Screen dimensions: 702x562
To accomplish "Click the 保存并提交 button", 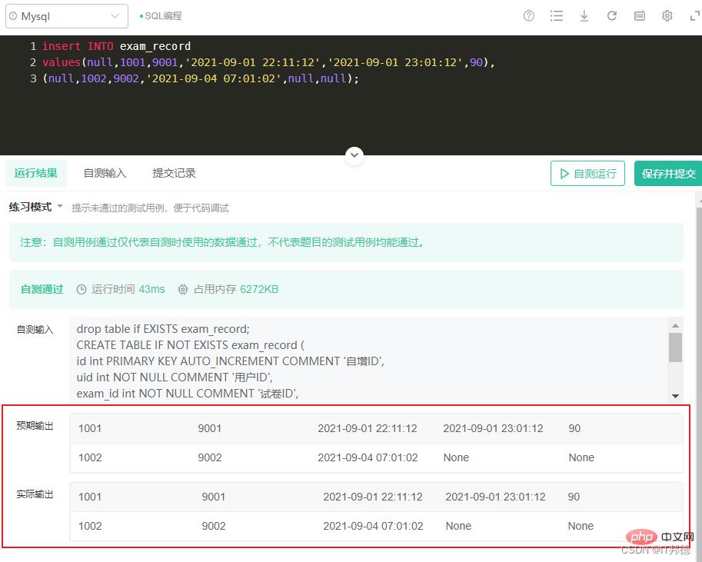I will [668, 174].
